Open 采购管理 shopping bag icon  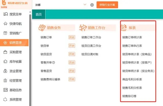5,52
